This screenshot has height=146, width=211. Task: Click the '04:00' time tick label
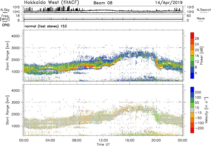[50, 140]
